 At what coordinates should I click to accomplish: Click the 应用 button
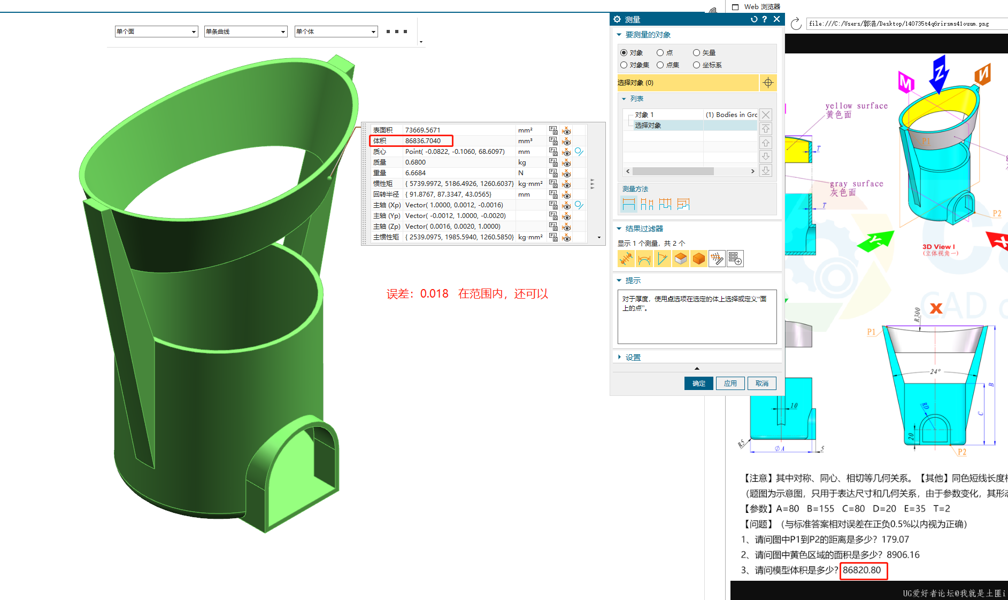[x=730, y=384]
